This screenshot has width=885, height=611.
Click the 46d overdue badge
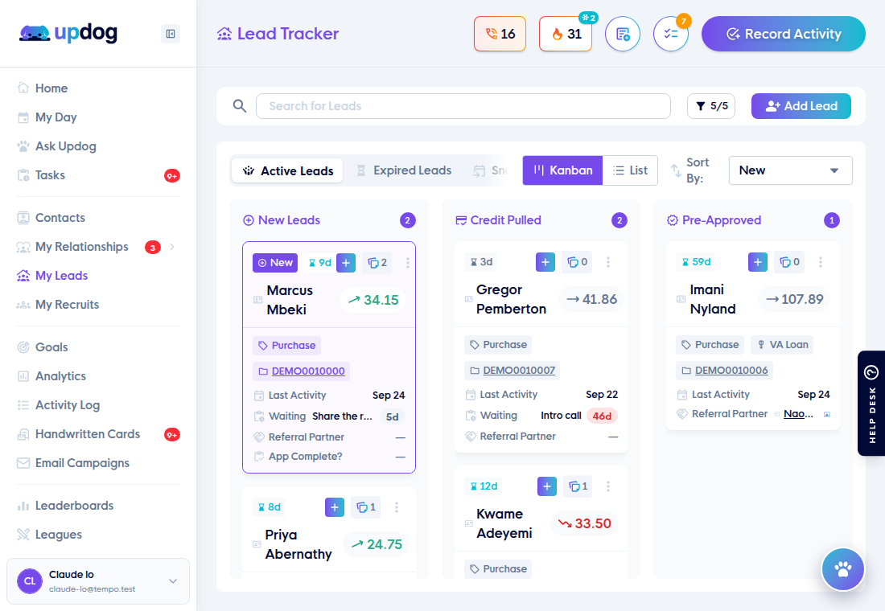[x=602, y=416]
